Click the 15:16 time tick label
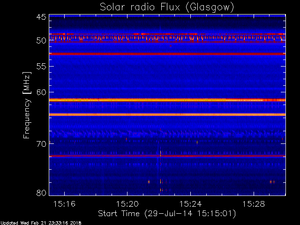Image resolution: width=300 pixels, height=225 pixels. tap(64, 204)
